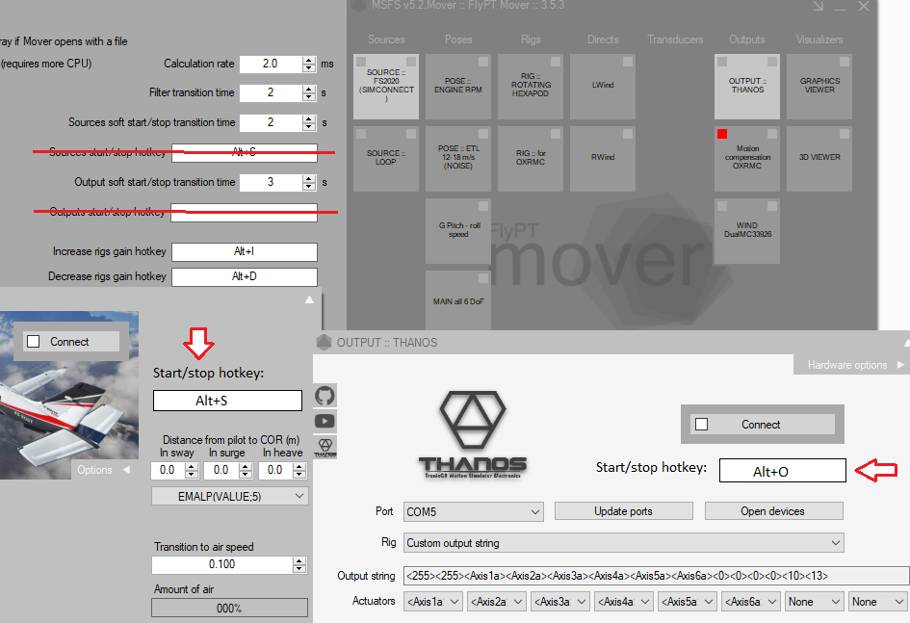Click the Update ports button
The image size is (910, 623).
[x=624, y=511]
